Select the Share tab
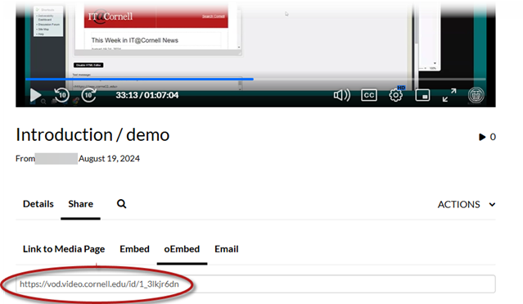This screenshot has width=523, height=304. click(81, 204)
